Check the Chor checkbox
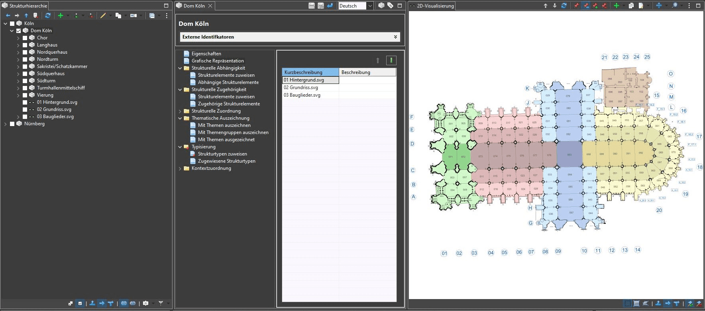 pyautogui.click(x=25, y=38)
